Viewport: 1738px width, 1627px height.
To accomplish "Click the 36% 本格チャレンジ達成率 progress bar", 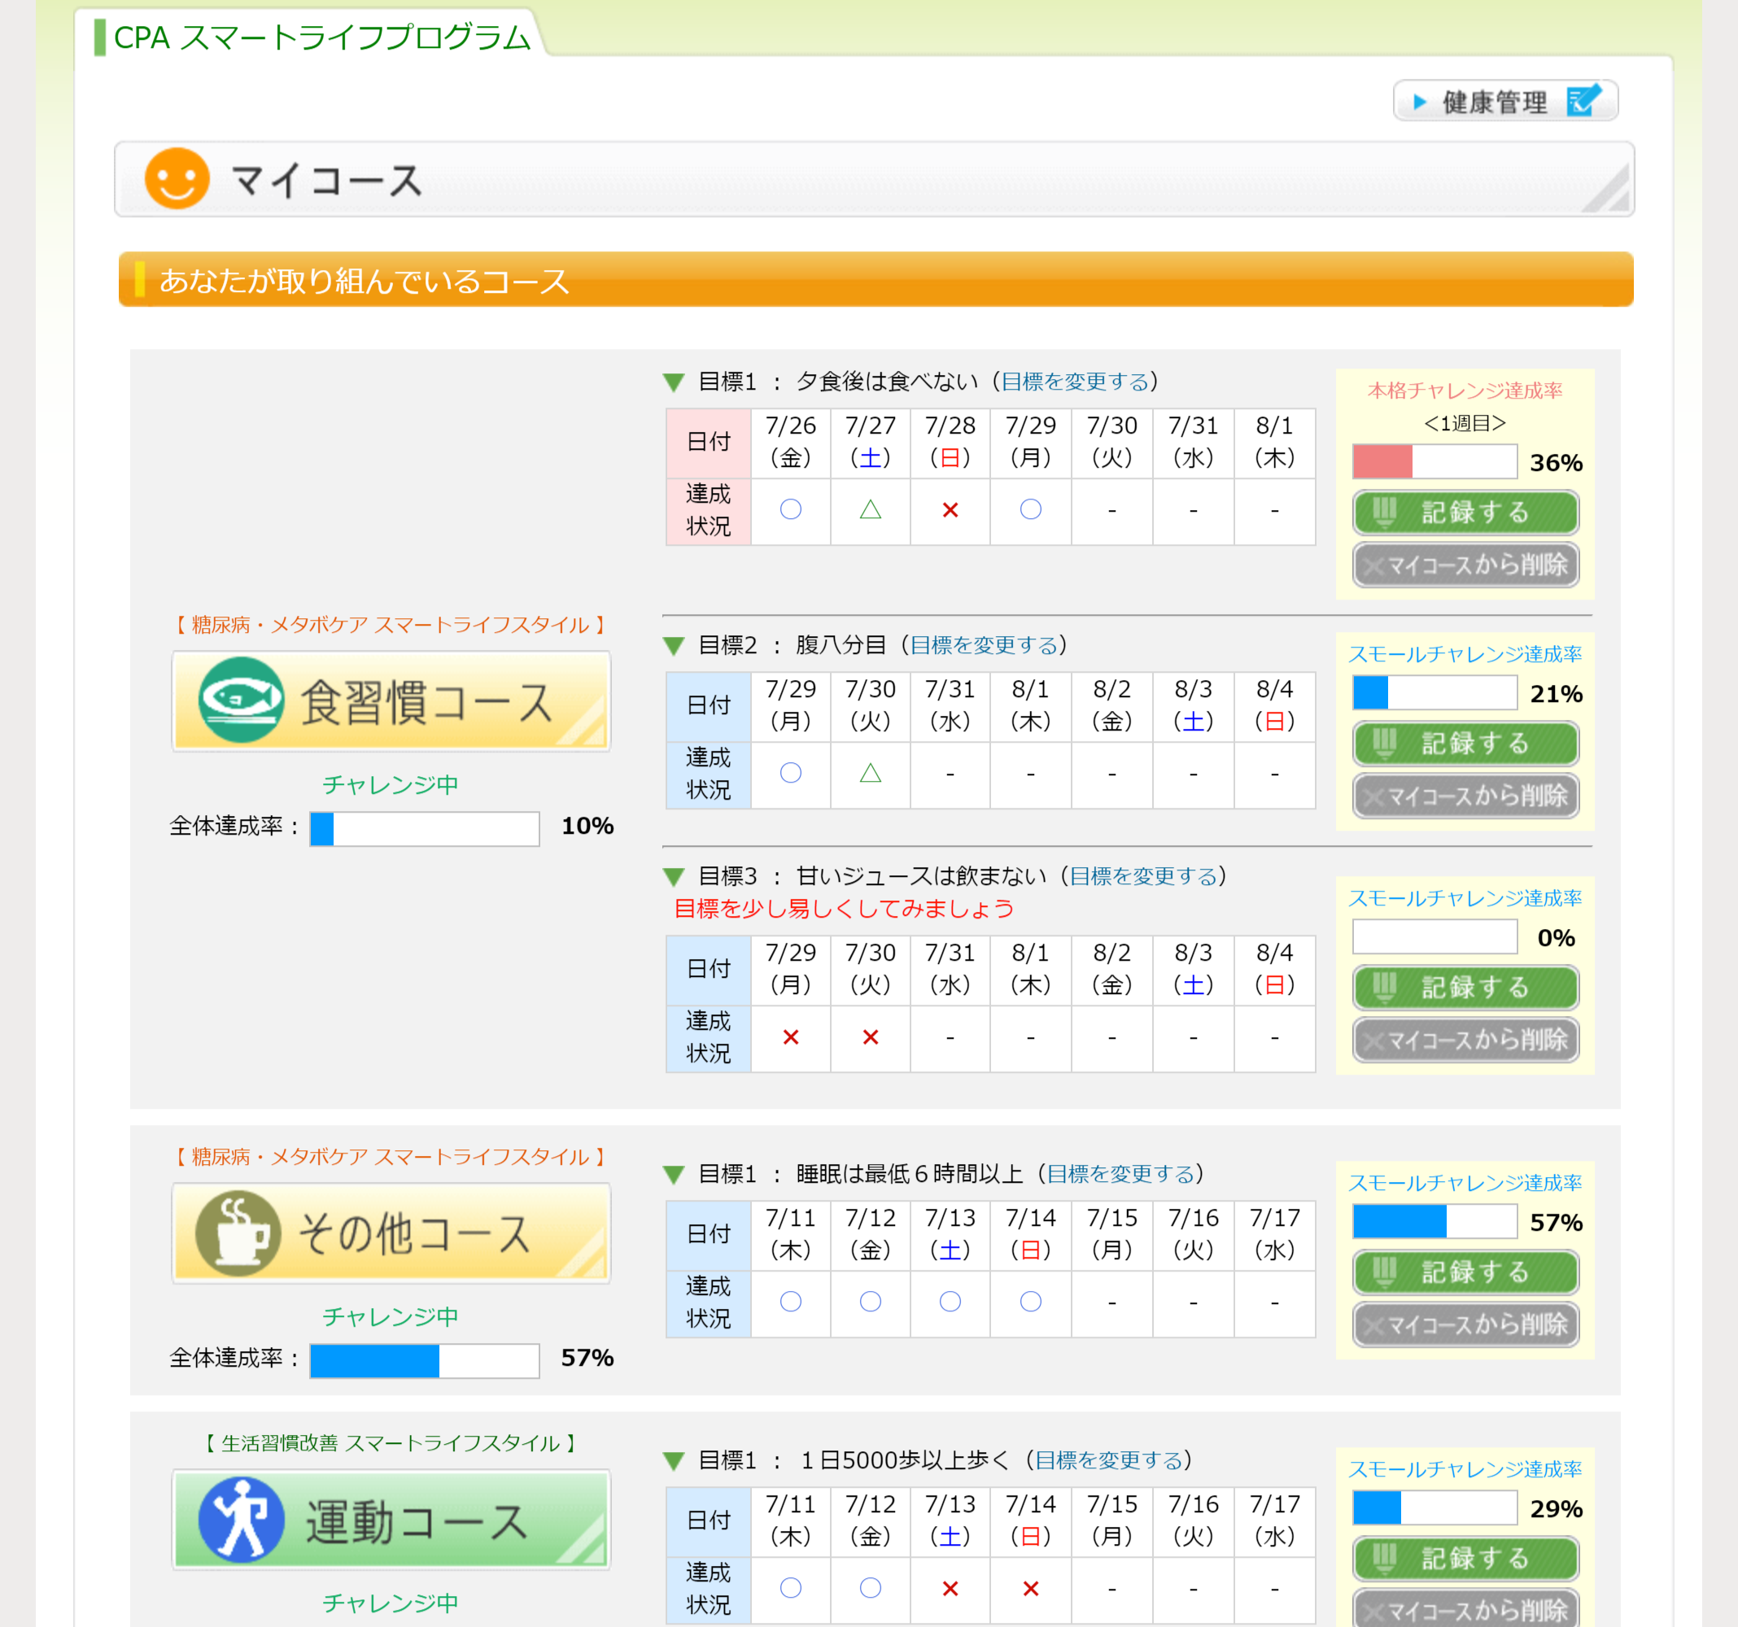I will [1434, 461].
